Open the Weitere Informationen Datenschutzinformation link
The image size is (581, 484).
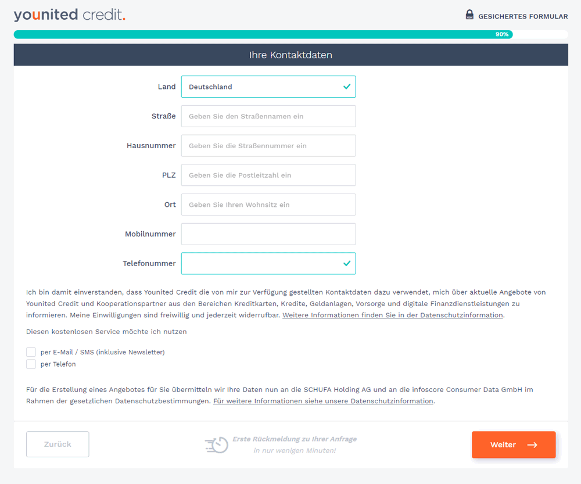coord(393,315)
